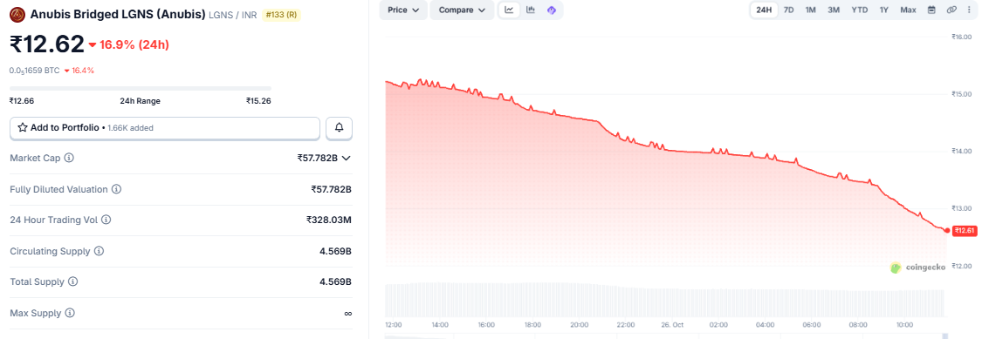Select the 1M time range tab
The width and height of the screenshot is (982, 339).
(810, 10)
